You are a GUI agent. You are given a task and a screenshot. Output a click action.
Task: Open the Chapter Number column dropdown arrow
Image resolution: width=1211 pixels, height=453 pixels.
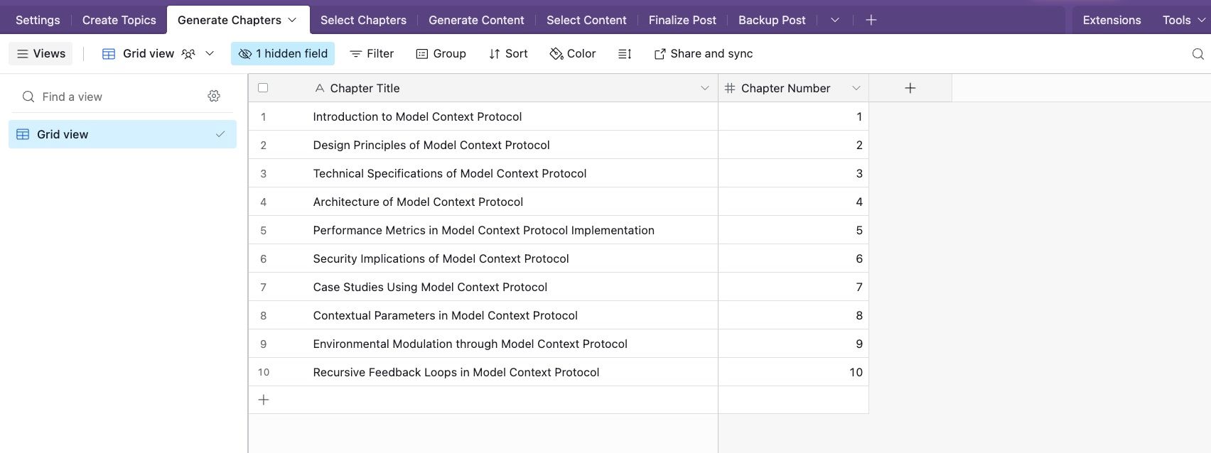coord(856,88)
